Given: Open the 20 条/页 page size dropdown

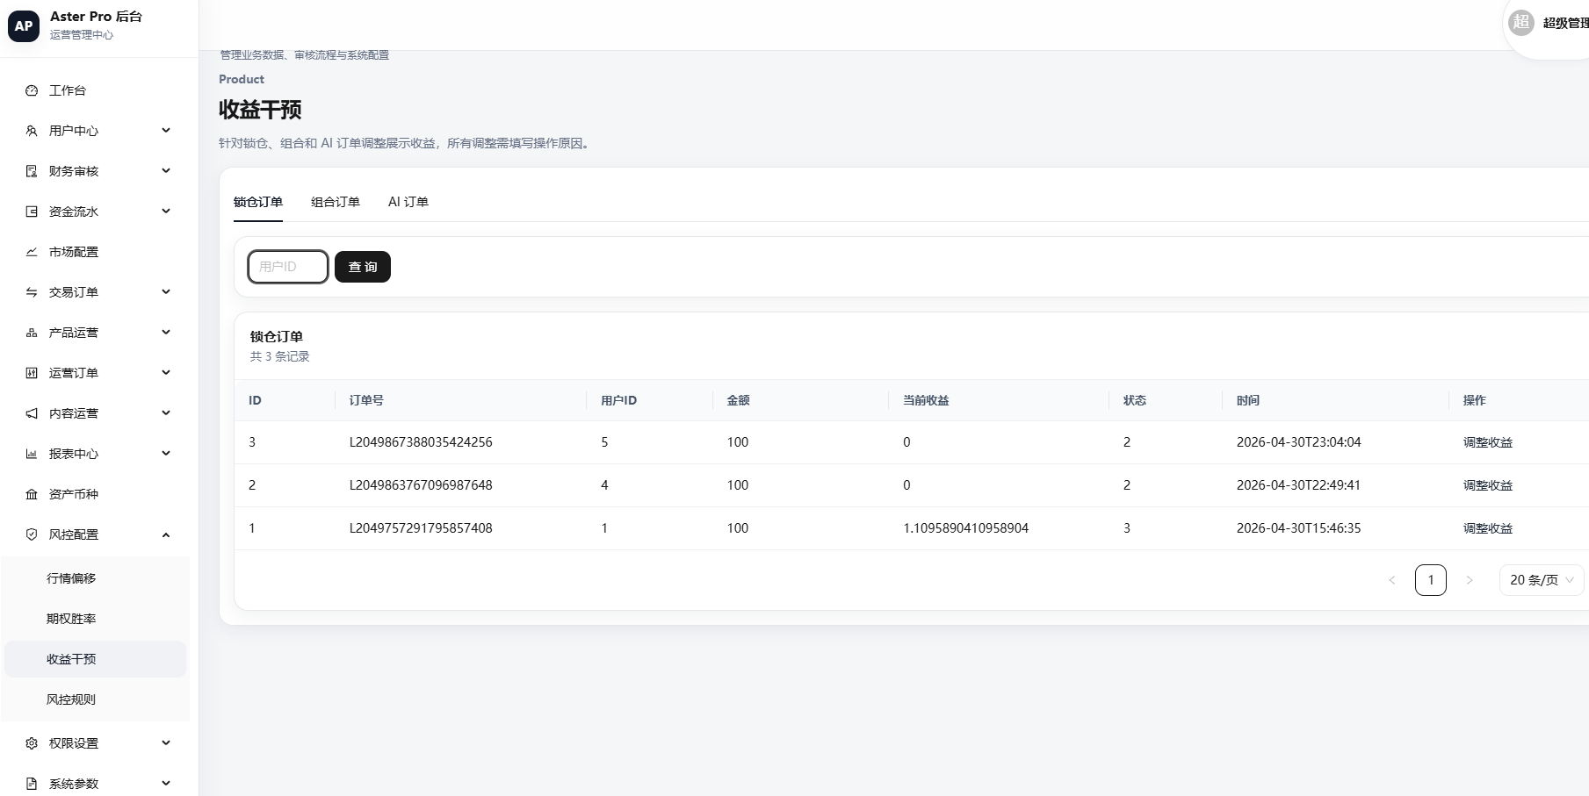Looking at the screenshot, I should pyautogui.click(x=1542, y=580).
